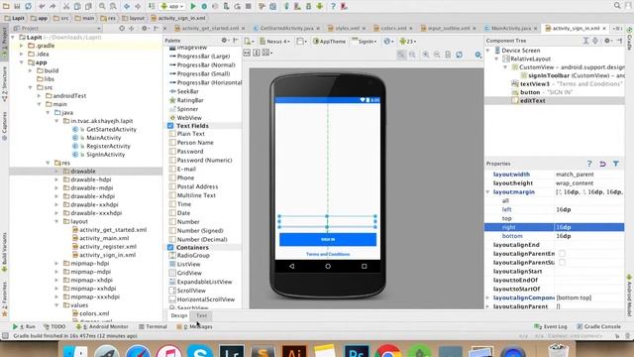The image size is (634, 357).
Task: Click the Redo arrow in main toolbar
Action: (x=53, y=6)
